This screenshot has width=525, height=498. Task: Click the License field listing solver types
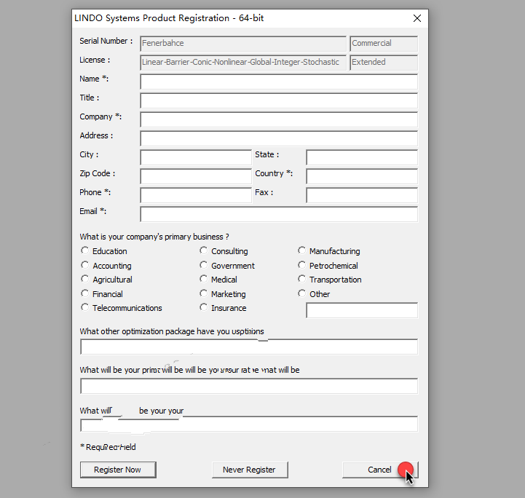[243, 63]
